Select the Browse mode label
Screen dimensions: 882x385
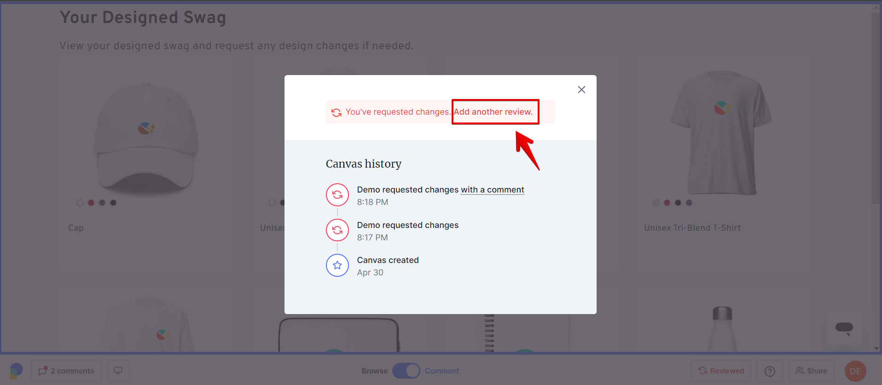[375, 371]
